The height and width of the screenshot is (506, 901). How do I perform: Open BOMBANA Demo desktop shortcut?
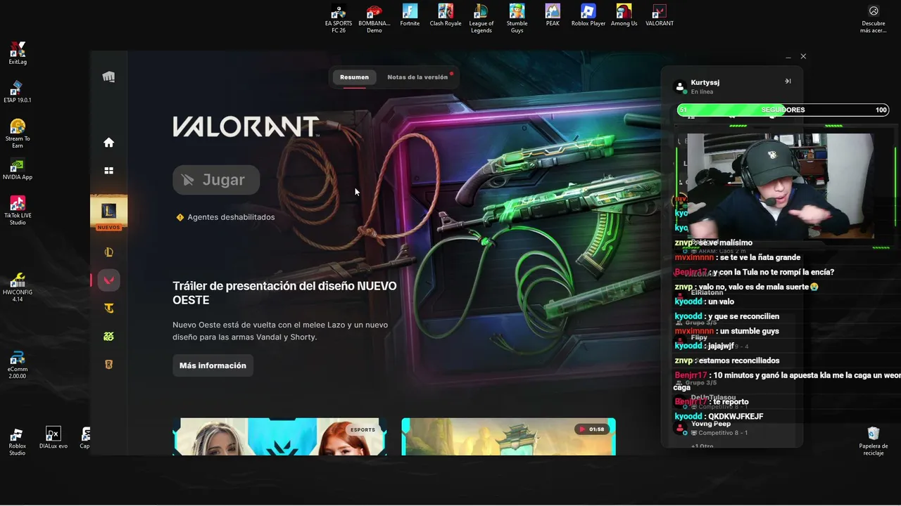coord(374,19)
